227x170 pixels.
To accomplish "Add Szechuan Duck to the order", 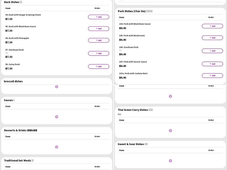I will click(98, 53).
